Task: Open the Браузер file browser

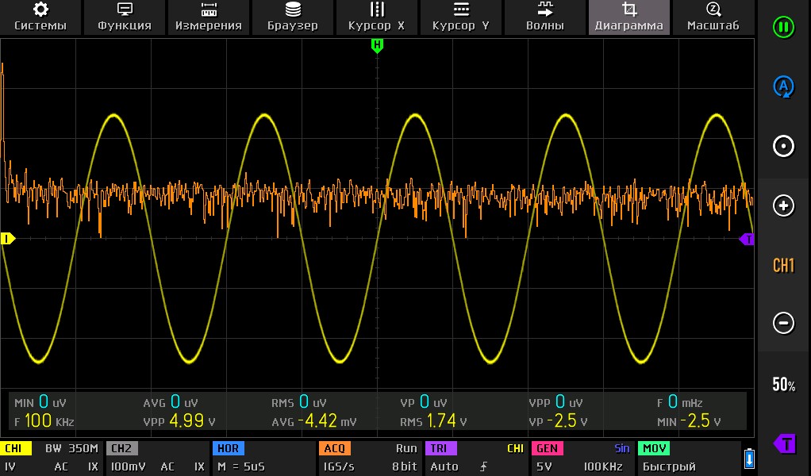Action: (293, 17)
